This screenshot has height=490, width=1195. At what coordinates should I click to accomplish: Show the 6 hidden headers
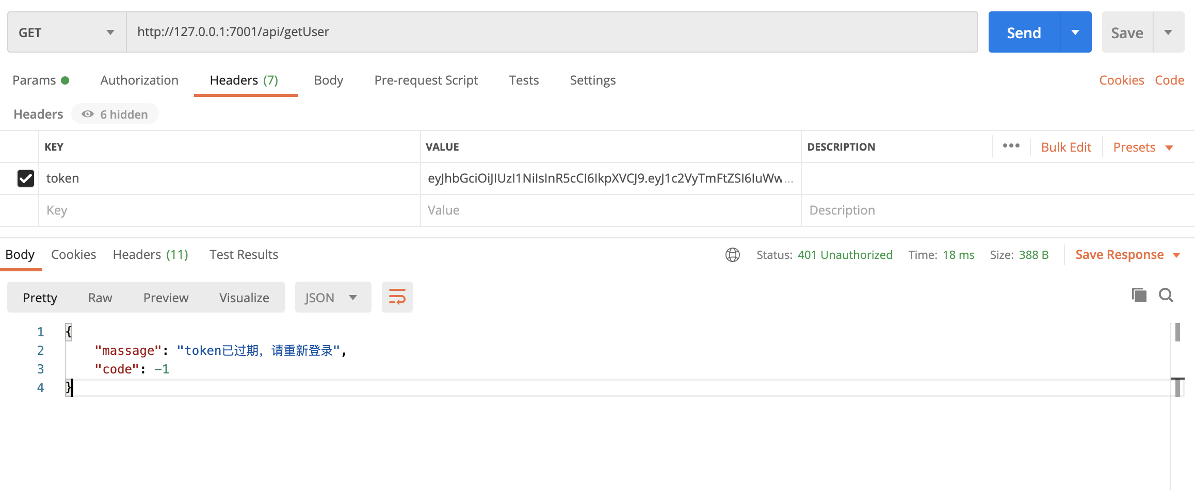(115, 114)
